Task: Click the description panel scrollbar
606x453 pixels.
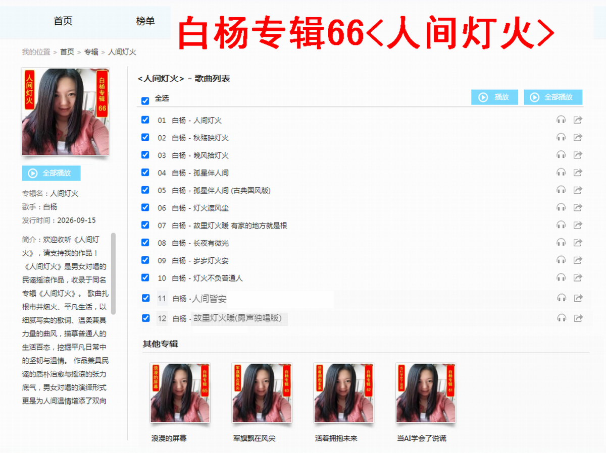Action: click(113, 273)
